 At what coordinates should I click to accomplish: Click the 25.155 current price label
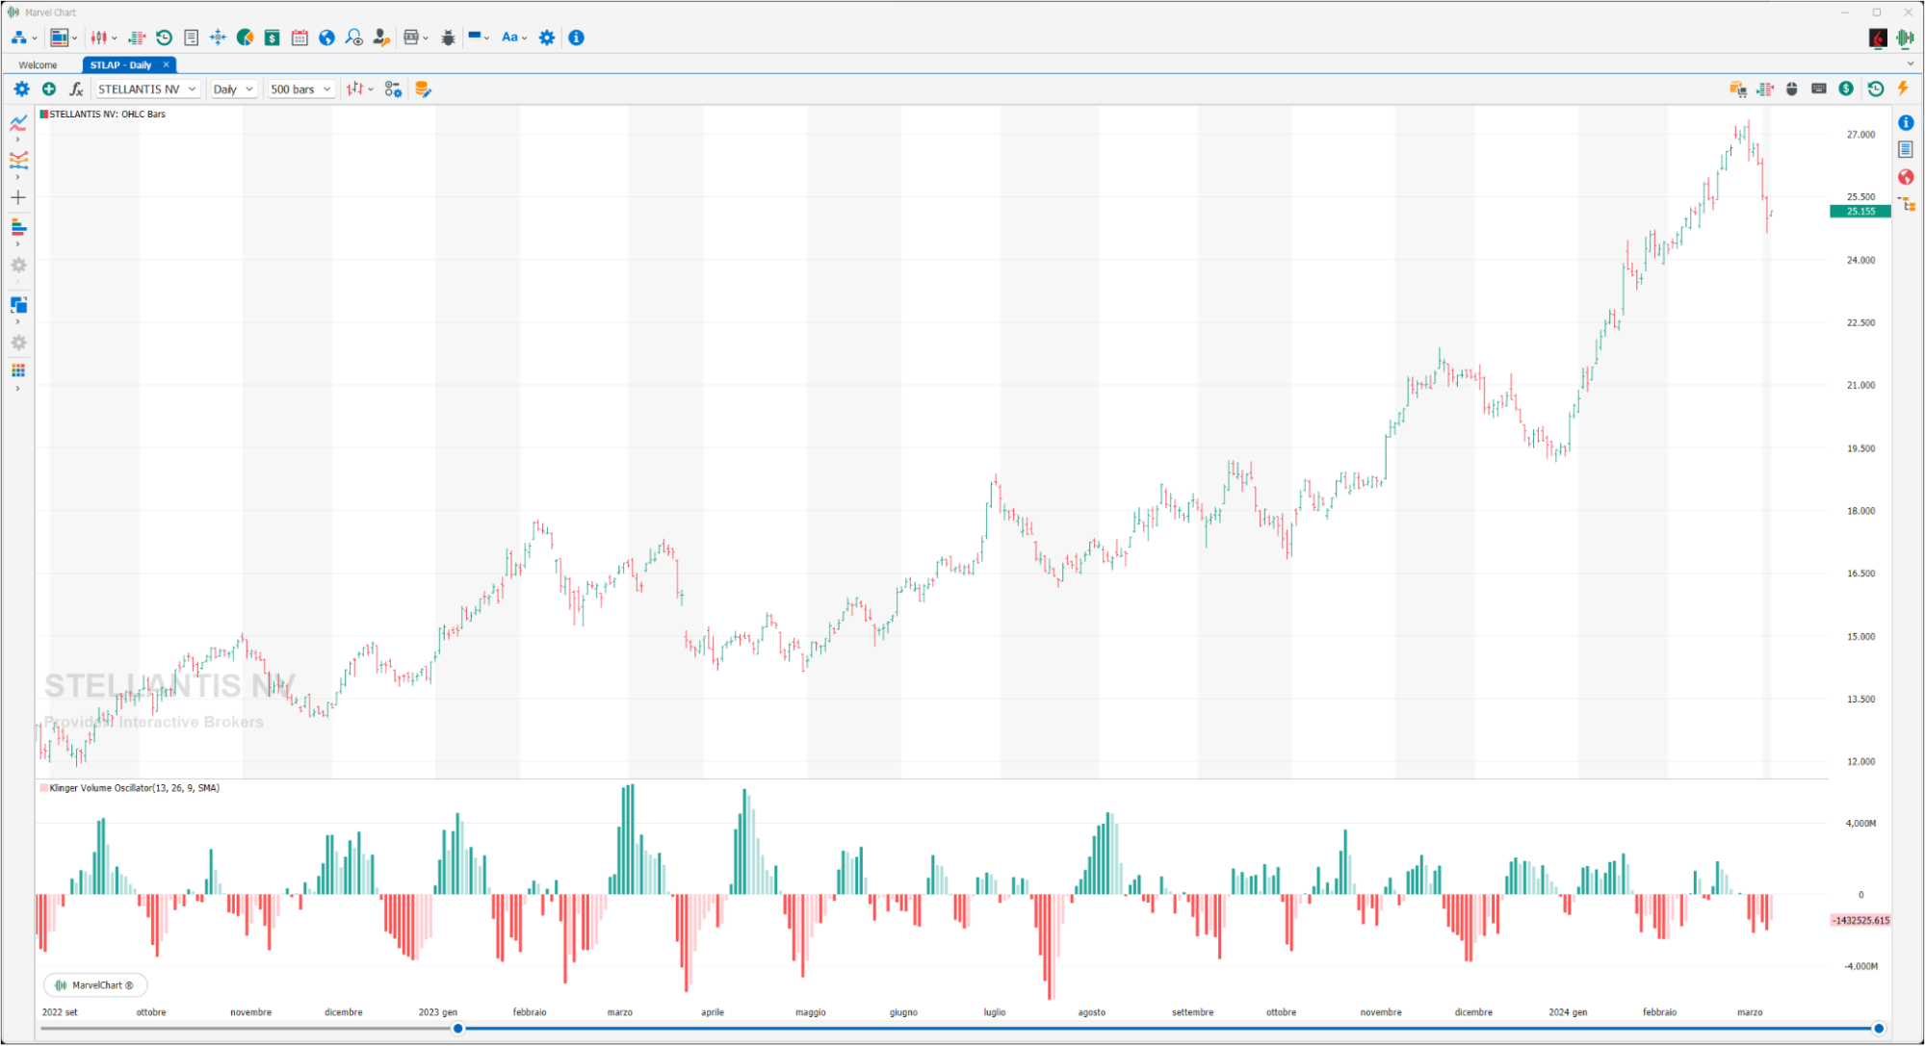click(x=1860, y=212)
